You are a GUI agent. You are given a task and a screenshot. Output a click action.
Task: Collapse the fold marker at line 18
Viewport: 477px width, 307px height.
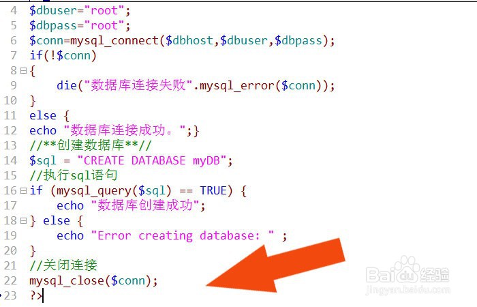coord(23,220)
